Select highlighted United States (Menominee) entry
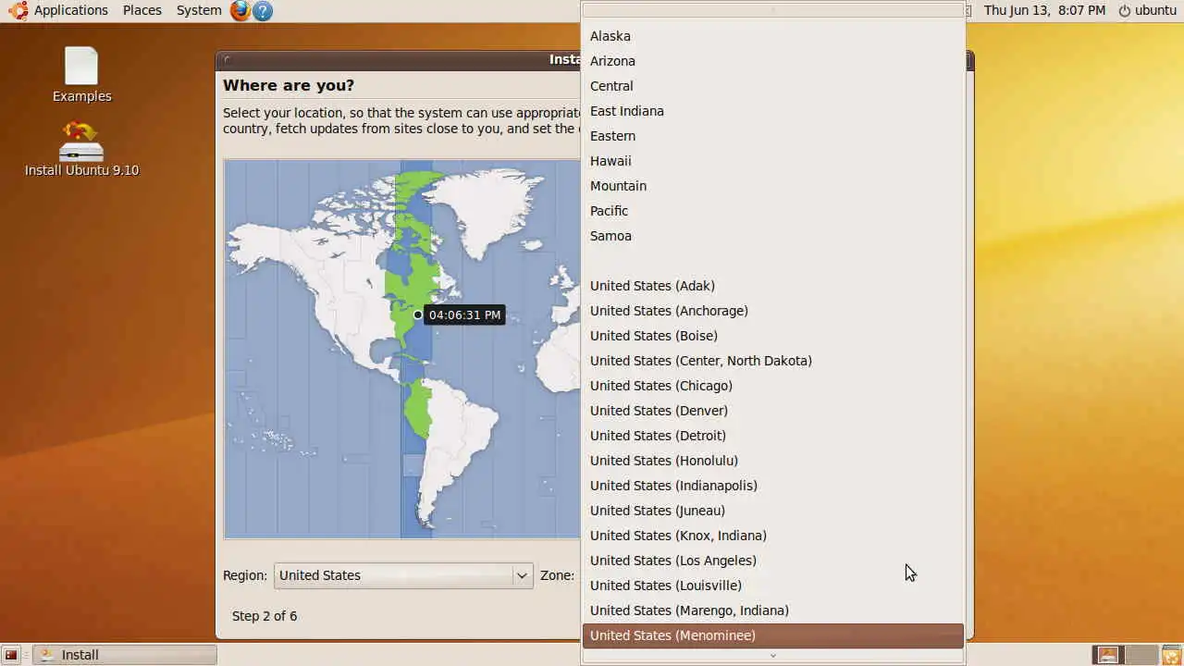Screen dimensions: 1184x666 [x=772, y=635]
